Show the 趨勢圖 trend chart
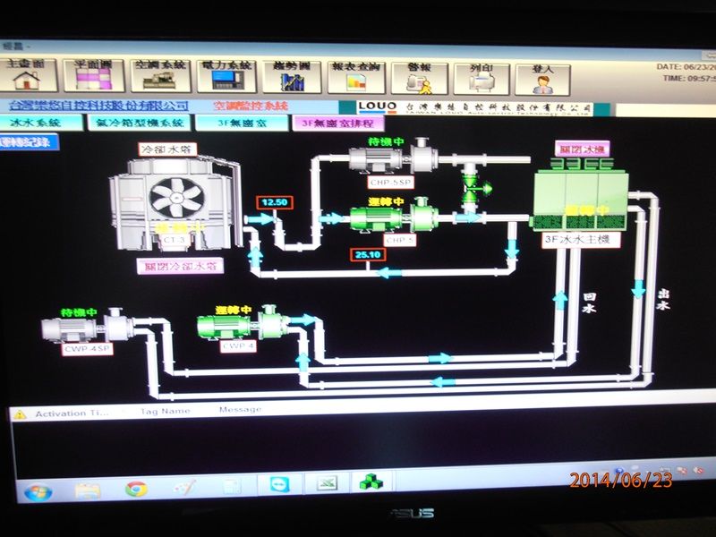This screenshot has width=716, height=537. (x=293, y=78)
